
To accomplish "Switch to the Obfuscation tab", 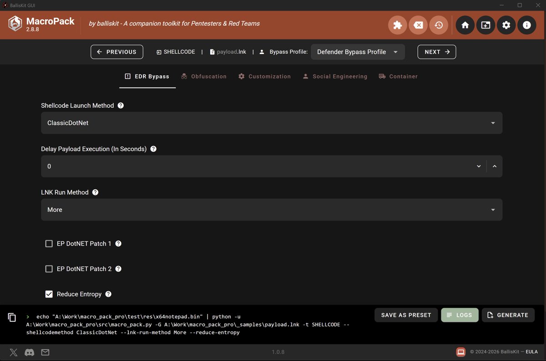I will [x=204, y=76].
